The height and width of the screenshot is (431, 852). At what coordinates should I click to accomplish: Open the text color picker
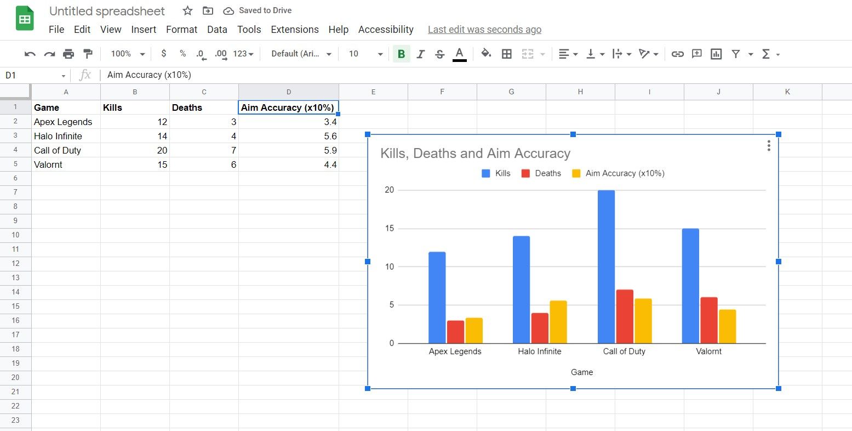click(x=459, y=54)
